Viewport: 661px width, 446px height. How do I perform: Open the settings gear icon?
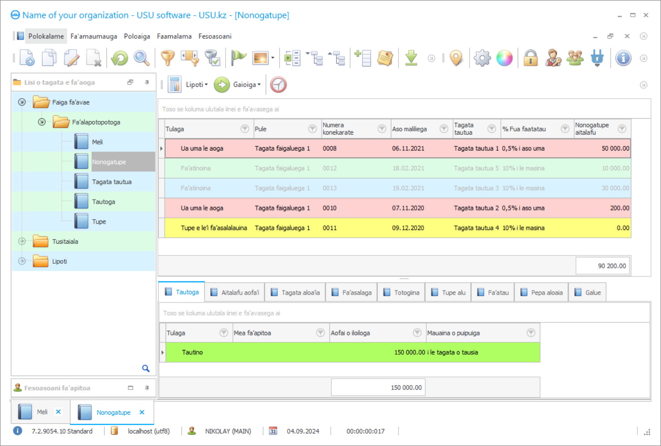482,58
